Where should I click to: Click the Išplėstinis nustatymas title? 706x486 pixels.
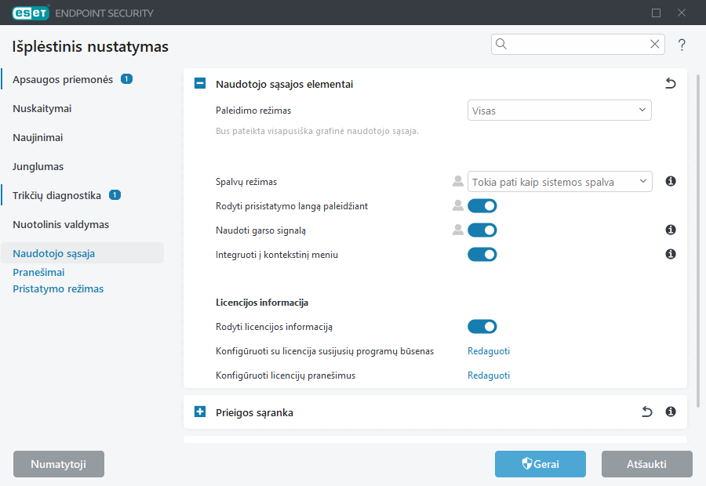[90, 46]
